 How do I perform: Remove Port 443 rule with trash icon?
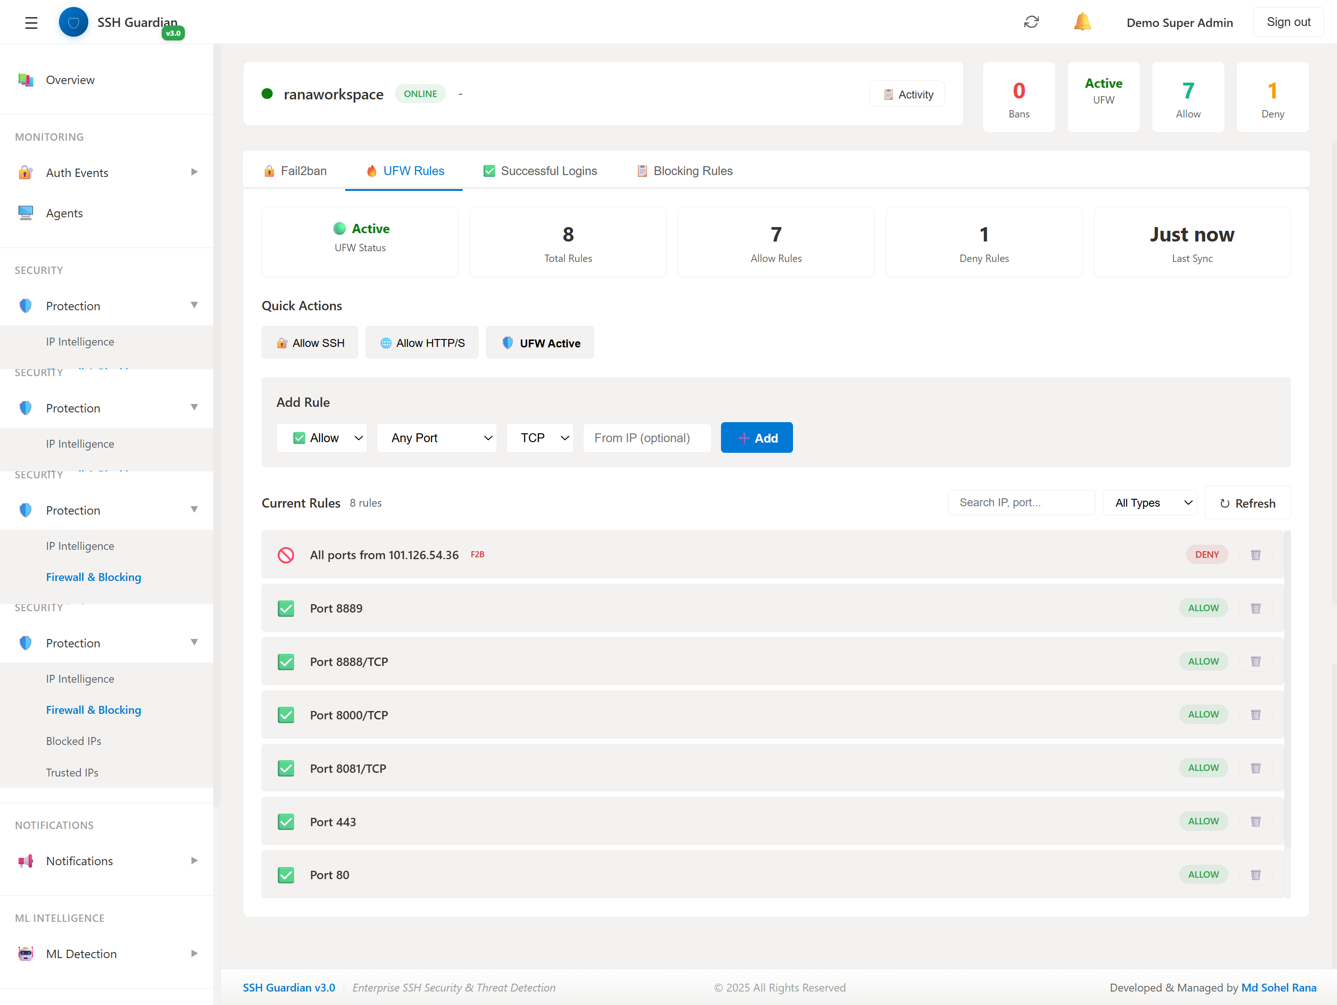(x=1255, y=821)
